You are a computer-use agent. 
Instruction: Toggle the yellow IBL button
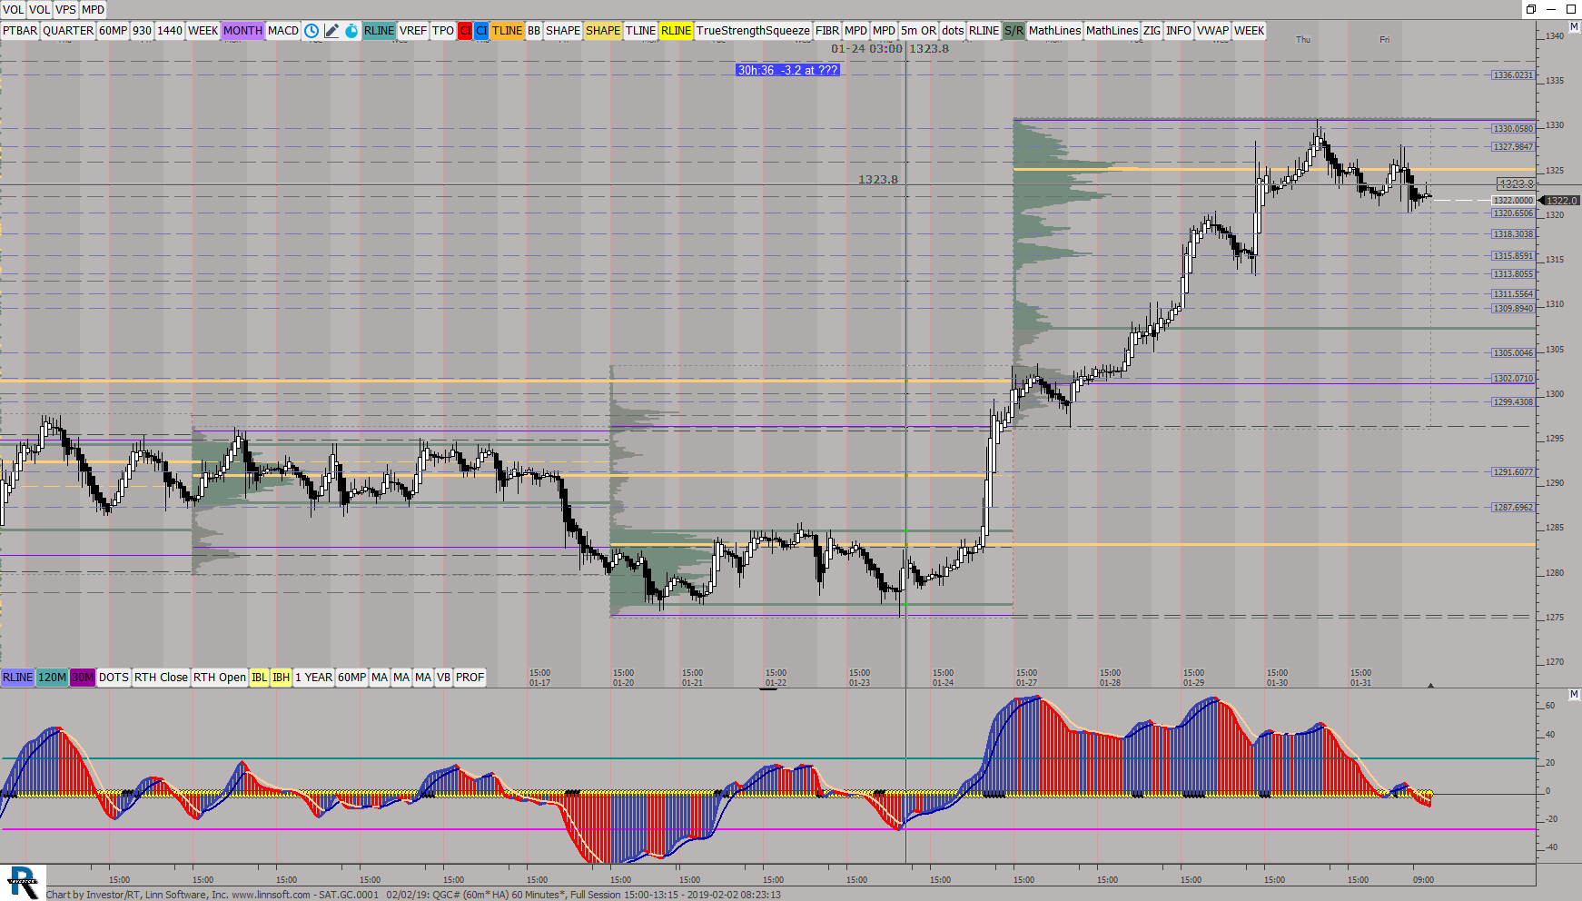[x=260, y=678]
